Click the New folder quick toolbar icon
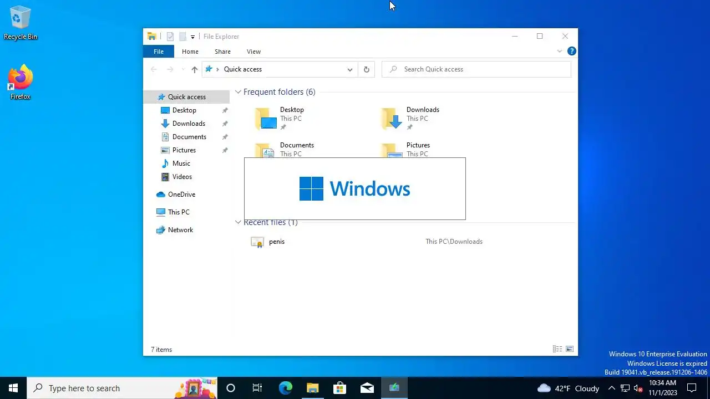The width and height of the screenshot is (710, 399). click(x=182, y=37)
